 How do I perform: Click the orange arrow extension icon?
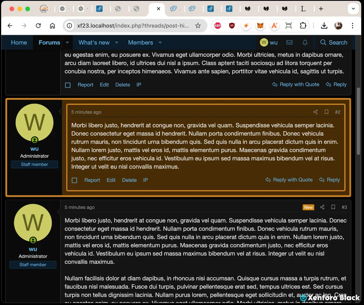[274, 26]
